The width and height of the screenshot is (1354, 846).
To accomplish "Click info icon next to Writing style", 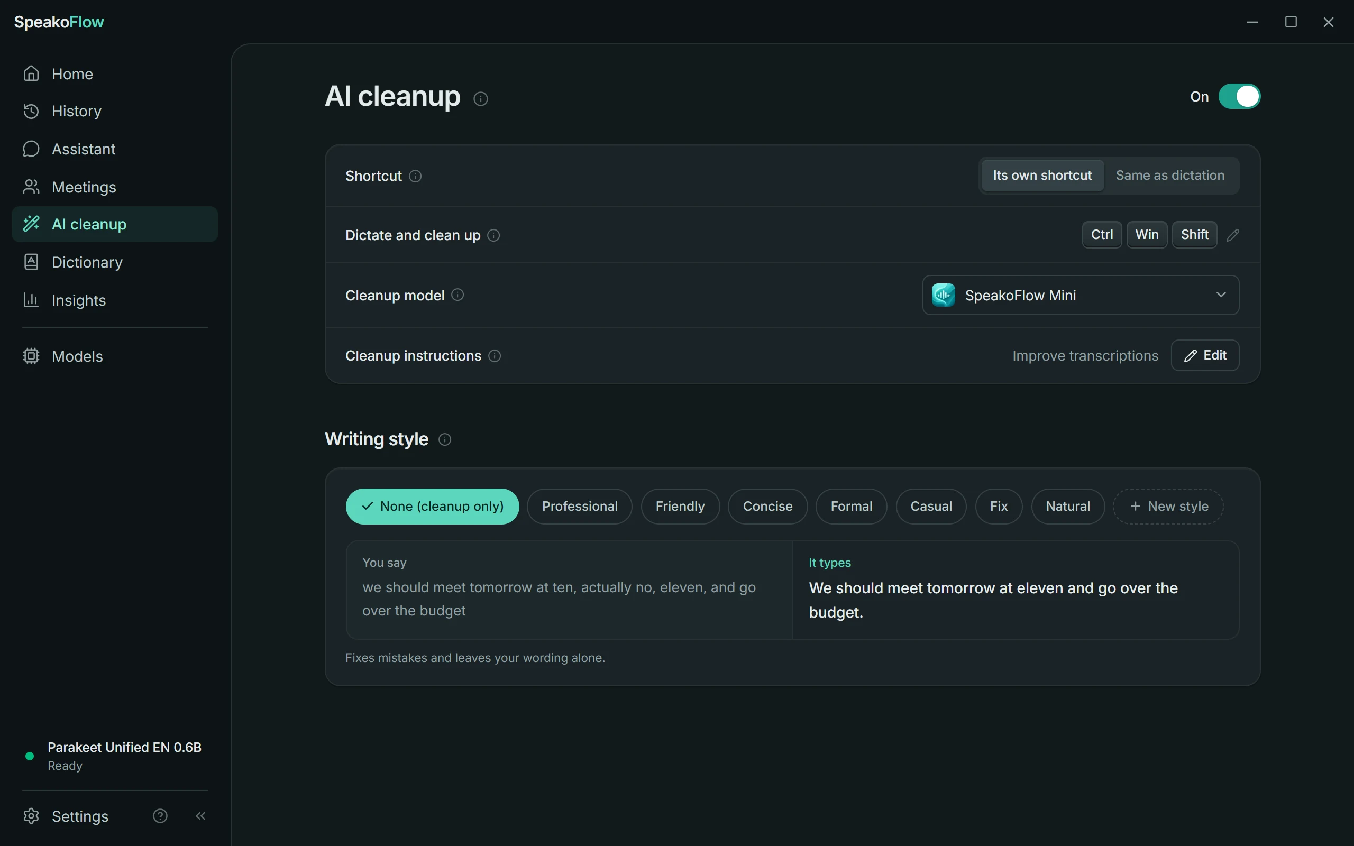I will click(445, 440).
